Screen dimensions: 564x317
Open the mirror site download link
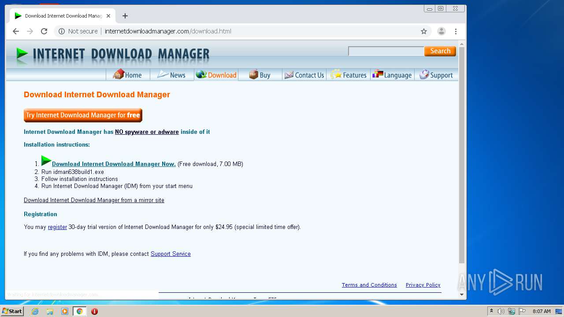coord(94,200)
